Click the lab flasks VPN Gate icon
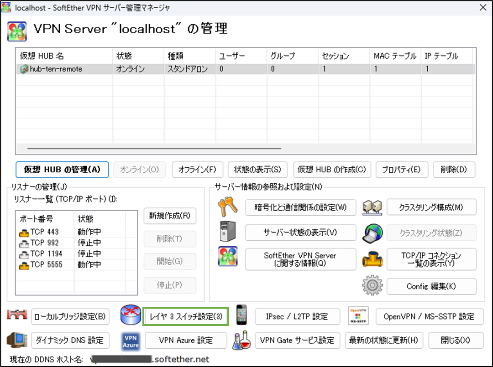493x367 pixels. (x=241, y=340)
